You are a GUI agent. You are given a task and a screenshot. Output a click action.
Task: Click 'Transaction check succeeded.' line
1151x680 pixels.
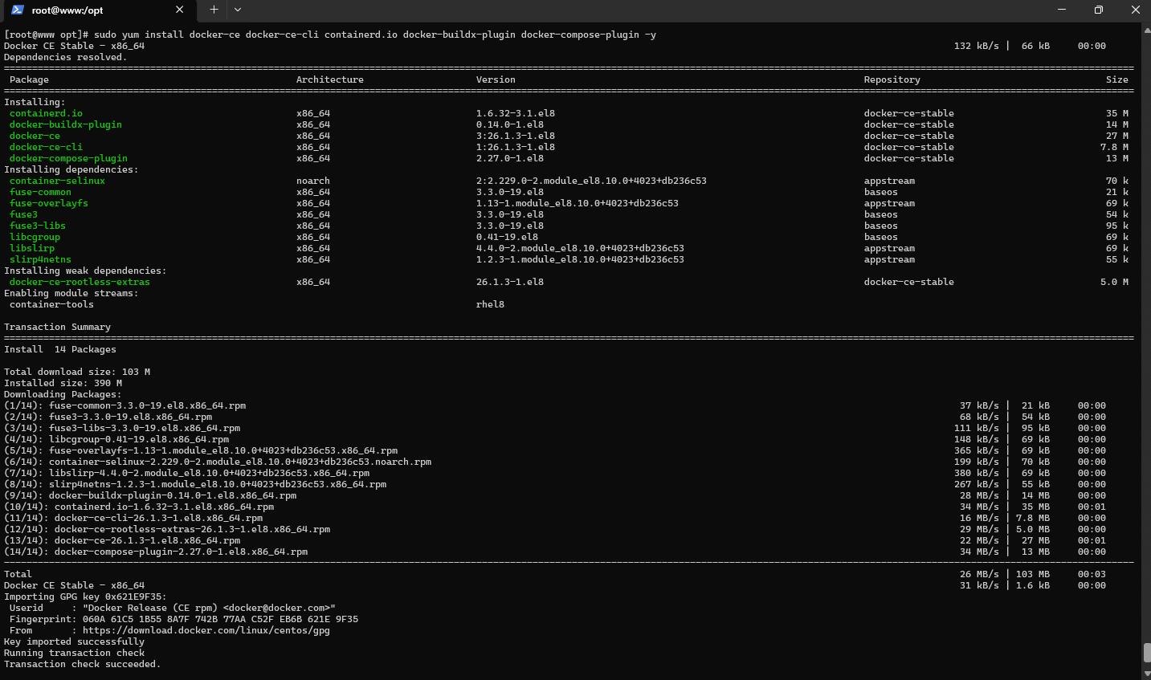[x=83, y=664]
